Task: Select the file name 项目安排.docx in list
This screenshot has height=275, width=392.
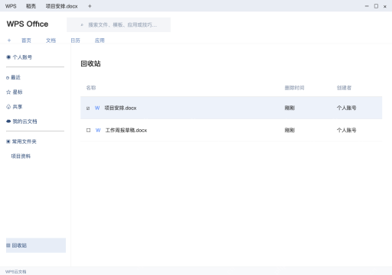Action: [120, 108]
